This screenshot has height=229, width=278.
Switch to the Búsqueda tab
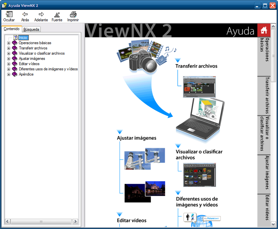31,29
